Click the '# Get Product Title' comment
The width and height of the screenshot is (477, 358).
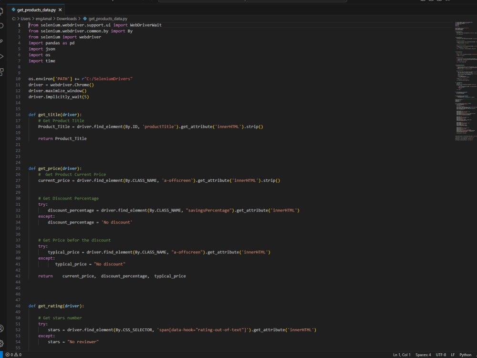pyautogui.click(x=61, y=121)
